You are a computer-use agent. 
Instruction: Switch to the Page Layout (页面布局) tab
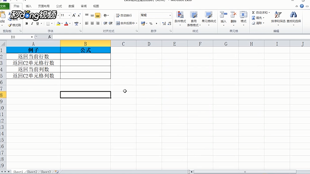point(44,6)
